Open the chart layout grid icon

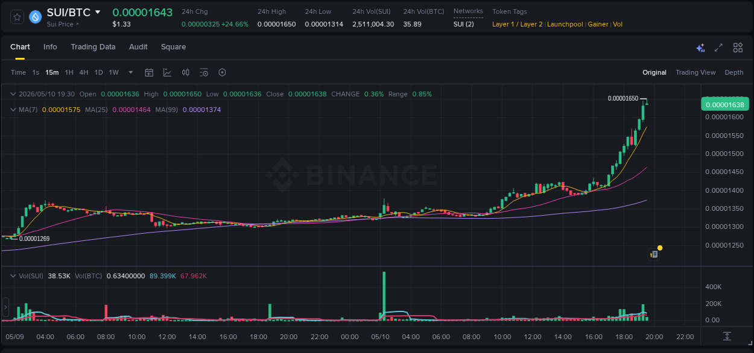[x=738, y=48]
